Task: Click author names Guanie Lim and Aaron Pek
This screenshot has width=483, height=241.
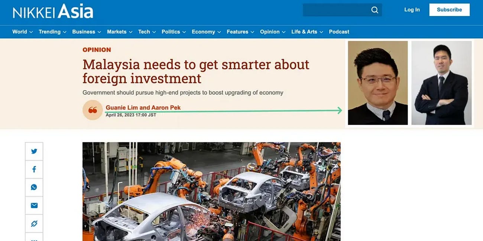Action: click(143, 108)
